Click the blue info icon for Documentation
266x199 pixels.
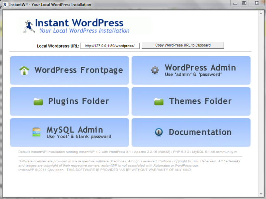tap(159, 132)
